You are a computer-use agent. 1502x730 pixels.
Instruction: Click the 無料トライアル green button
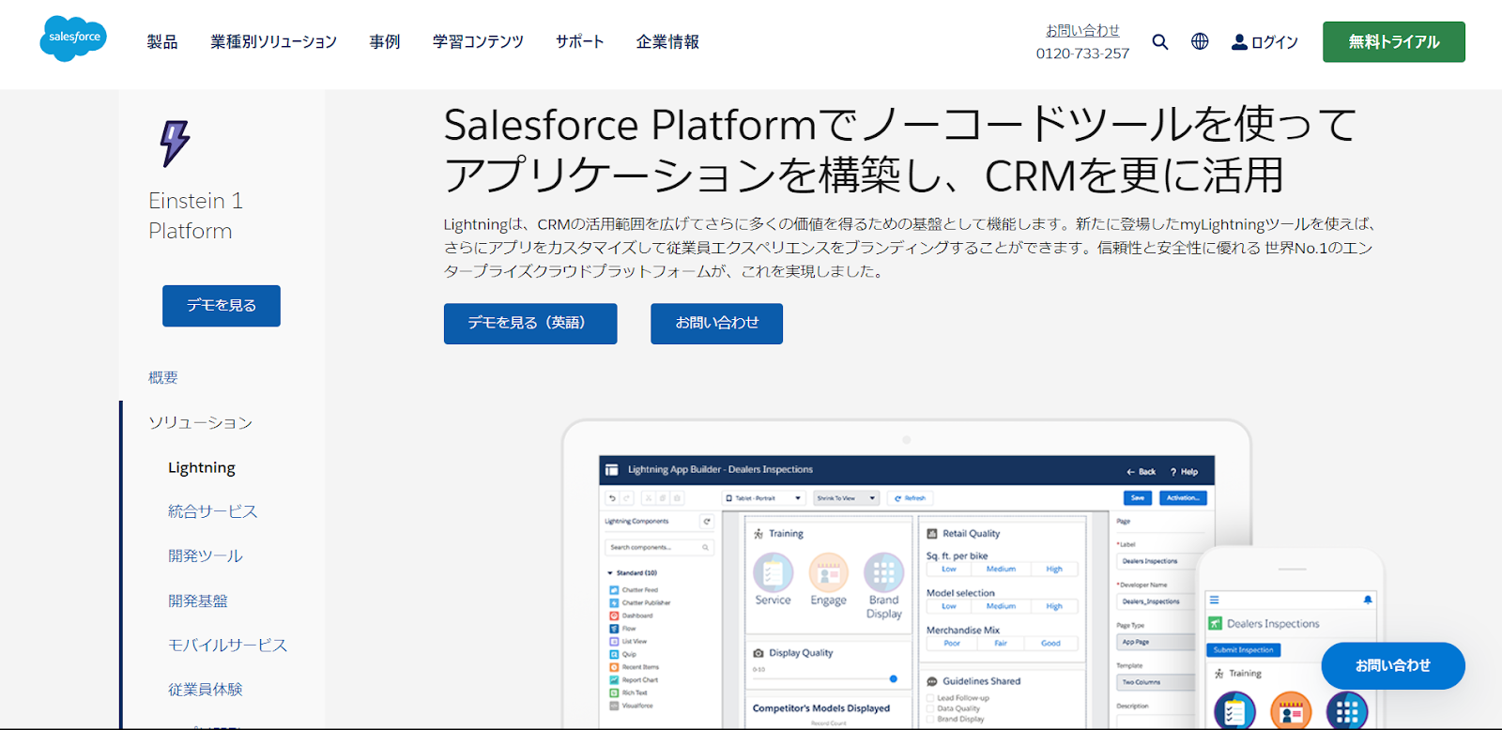[1393, 42]
